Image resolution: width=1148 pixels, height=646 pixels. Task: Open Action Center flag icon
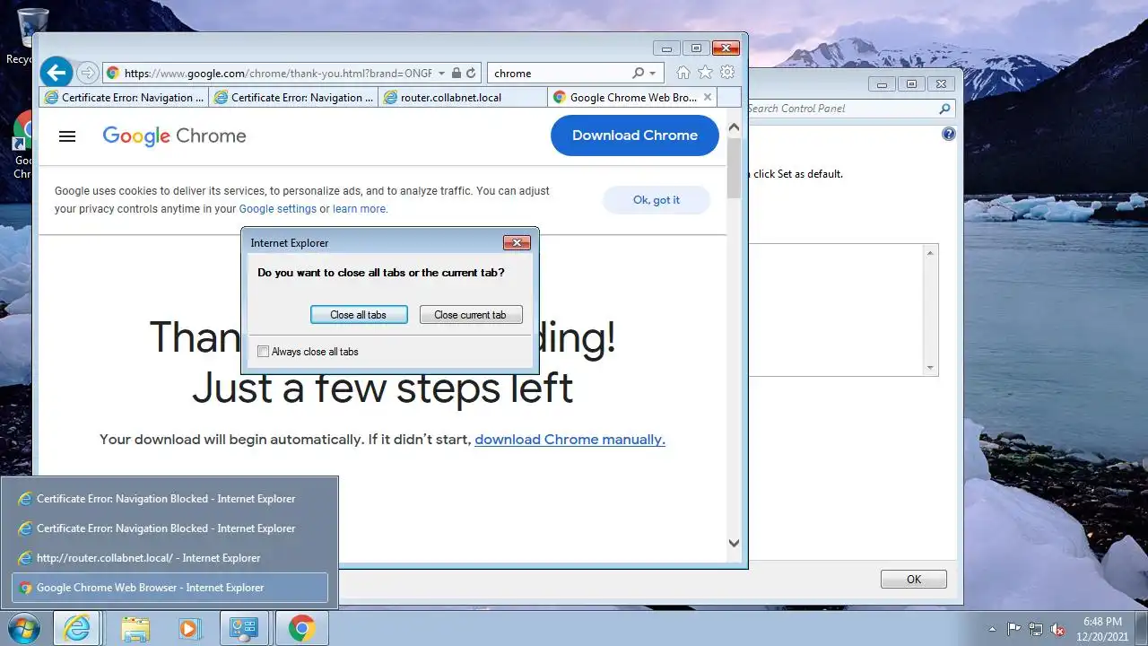pyautogui.click(x=1014, y=629)
